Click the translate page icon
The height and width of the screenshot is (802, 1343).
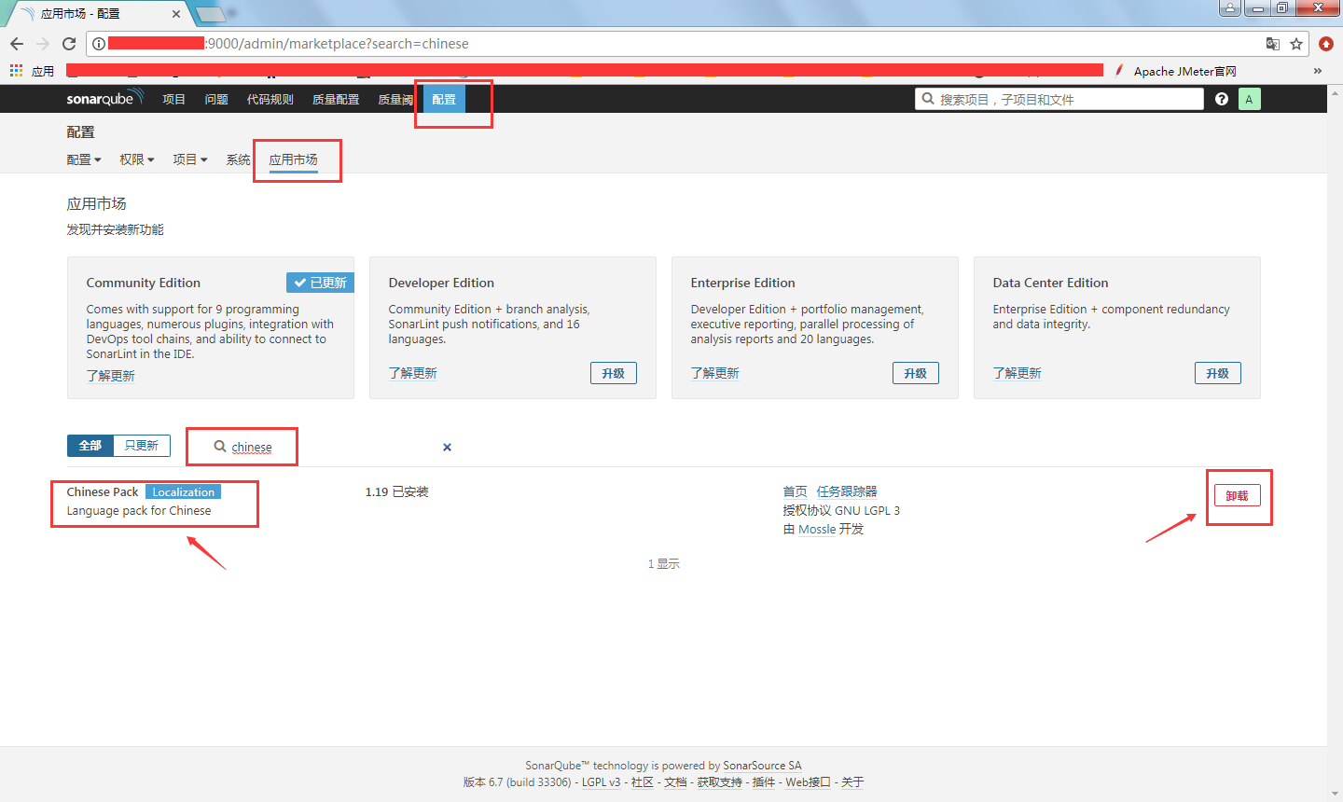1273,44
